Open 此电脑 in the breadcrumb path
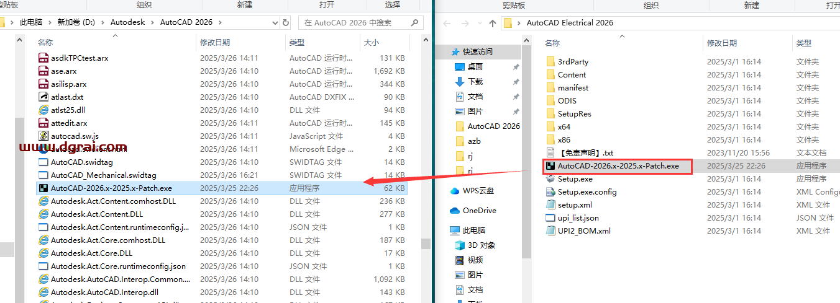The image size is (840, 303). [x=31, y=22]
